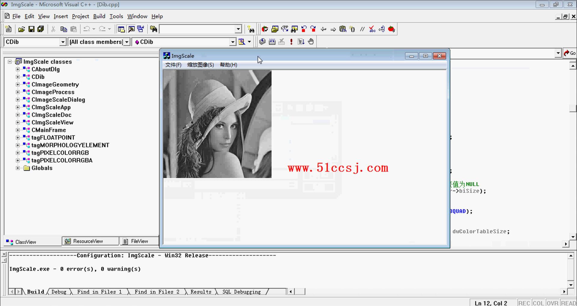
Task: Click the red exclamation Execute Program icon
Action: click(291, 42)
